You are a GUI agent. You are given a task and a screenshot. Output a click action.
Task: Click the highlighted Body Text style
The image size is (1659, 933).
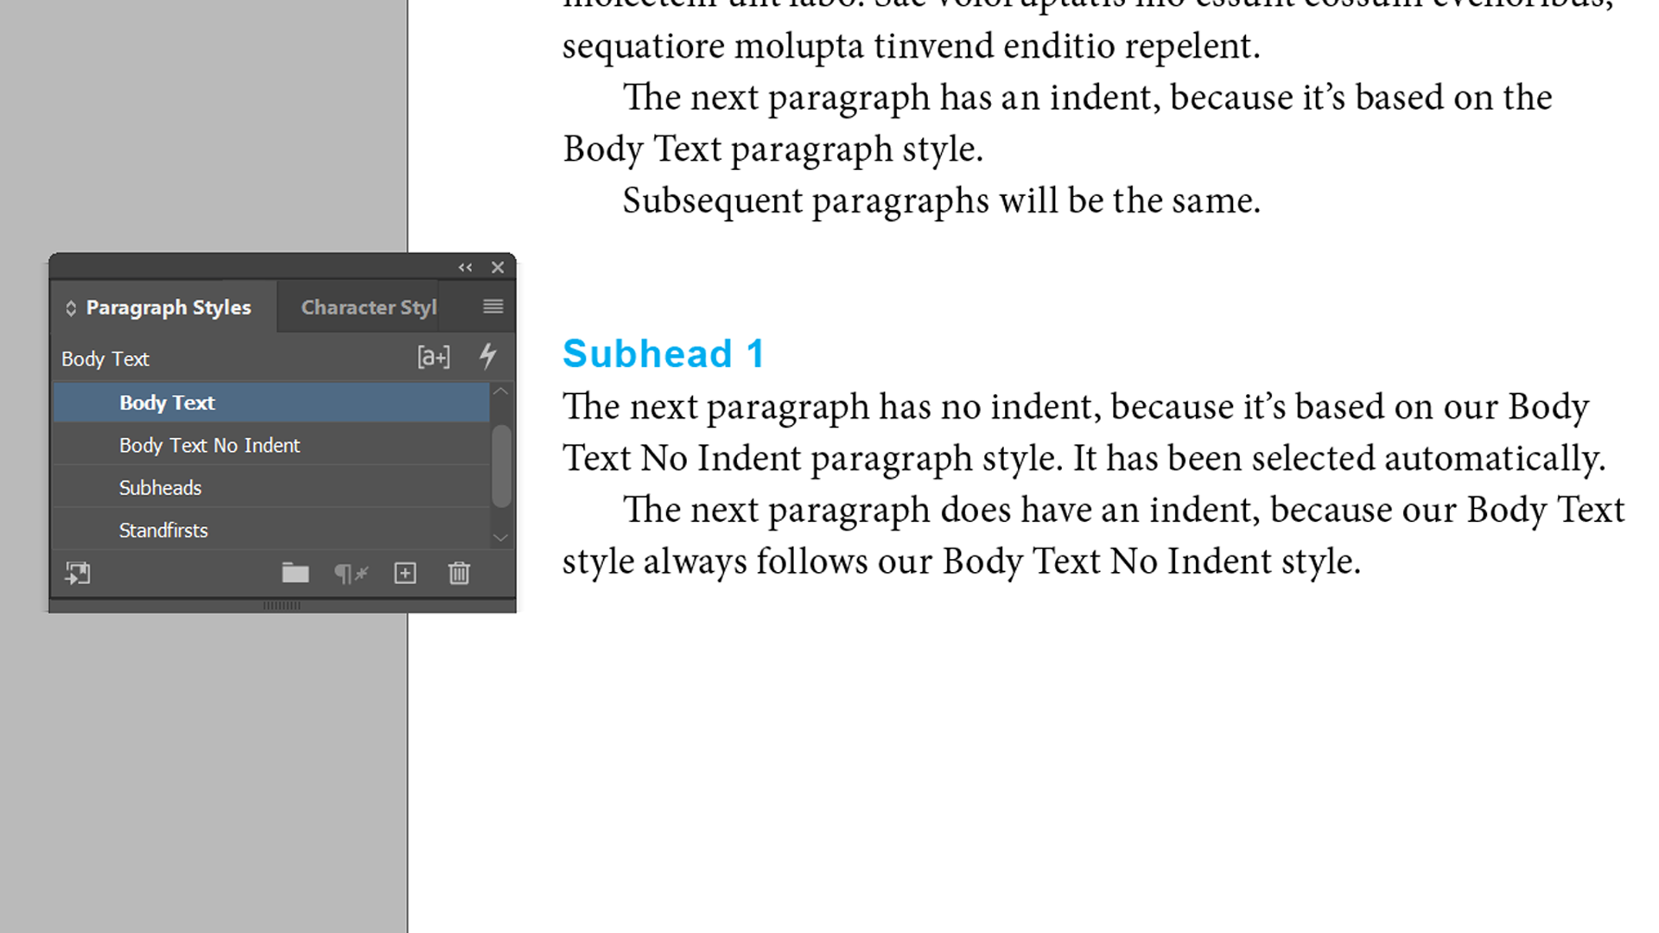click(x=167, y=403)
